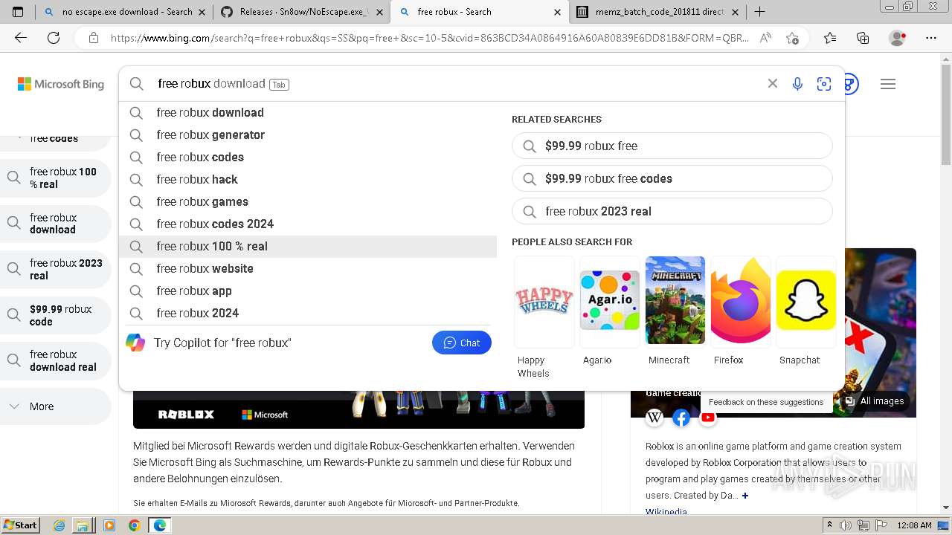This screenshot has height=535, width=952.
Task: Open Snapchat thumbnail
Action: tap(806, 300)
